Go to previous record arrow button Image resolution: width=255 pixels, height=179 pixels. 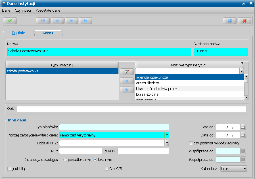(57, 21)
